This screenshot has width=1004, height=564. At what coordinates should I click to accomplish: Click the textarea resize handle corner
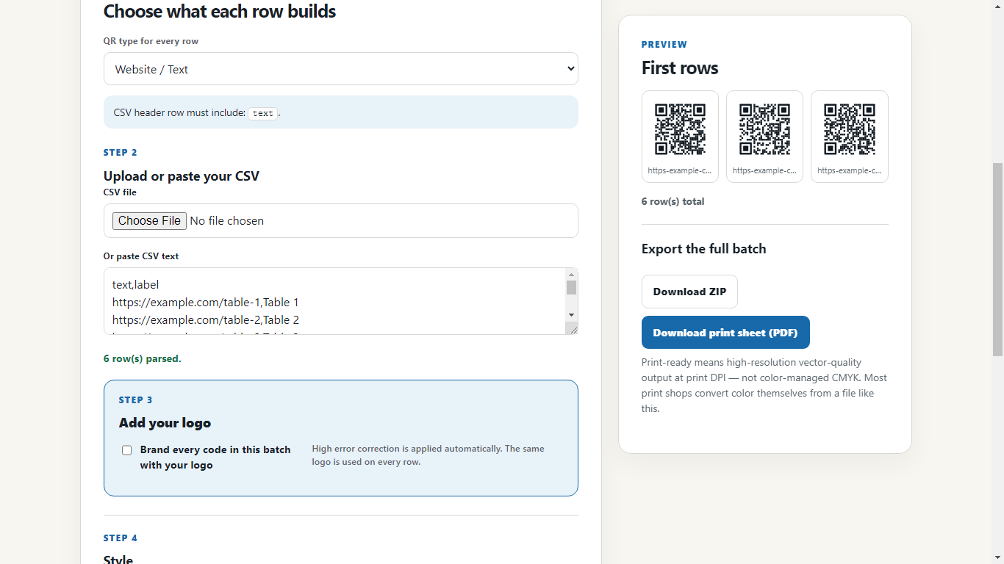coord(573,330)
